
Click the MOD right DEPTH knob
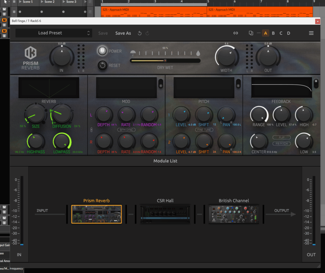[104, 142]
